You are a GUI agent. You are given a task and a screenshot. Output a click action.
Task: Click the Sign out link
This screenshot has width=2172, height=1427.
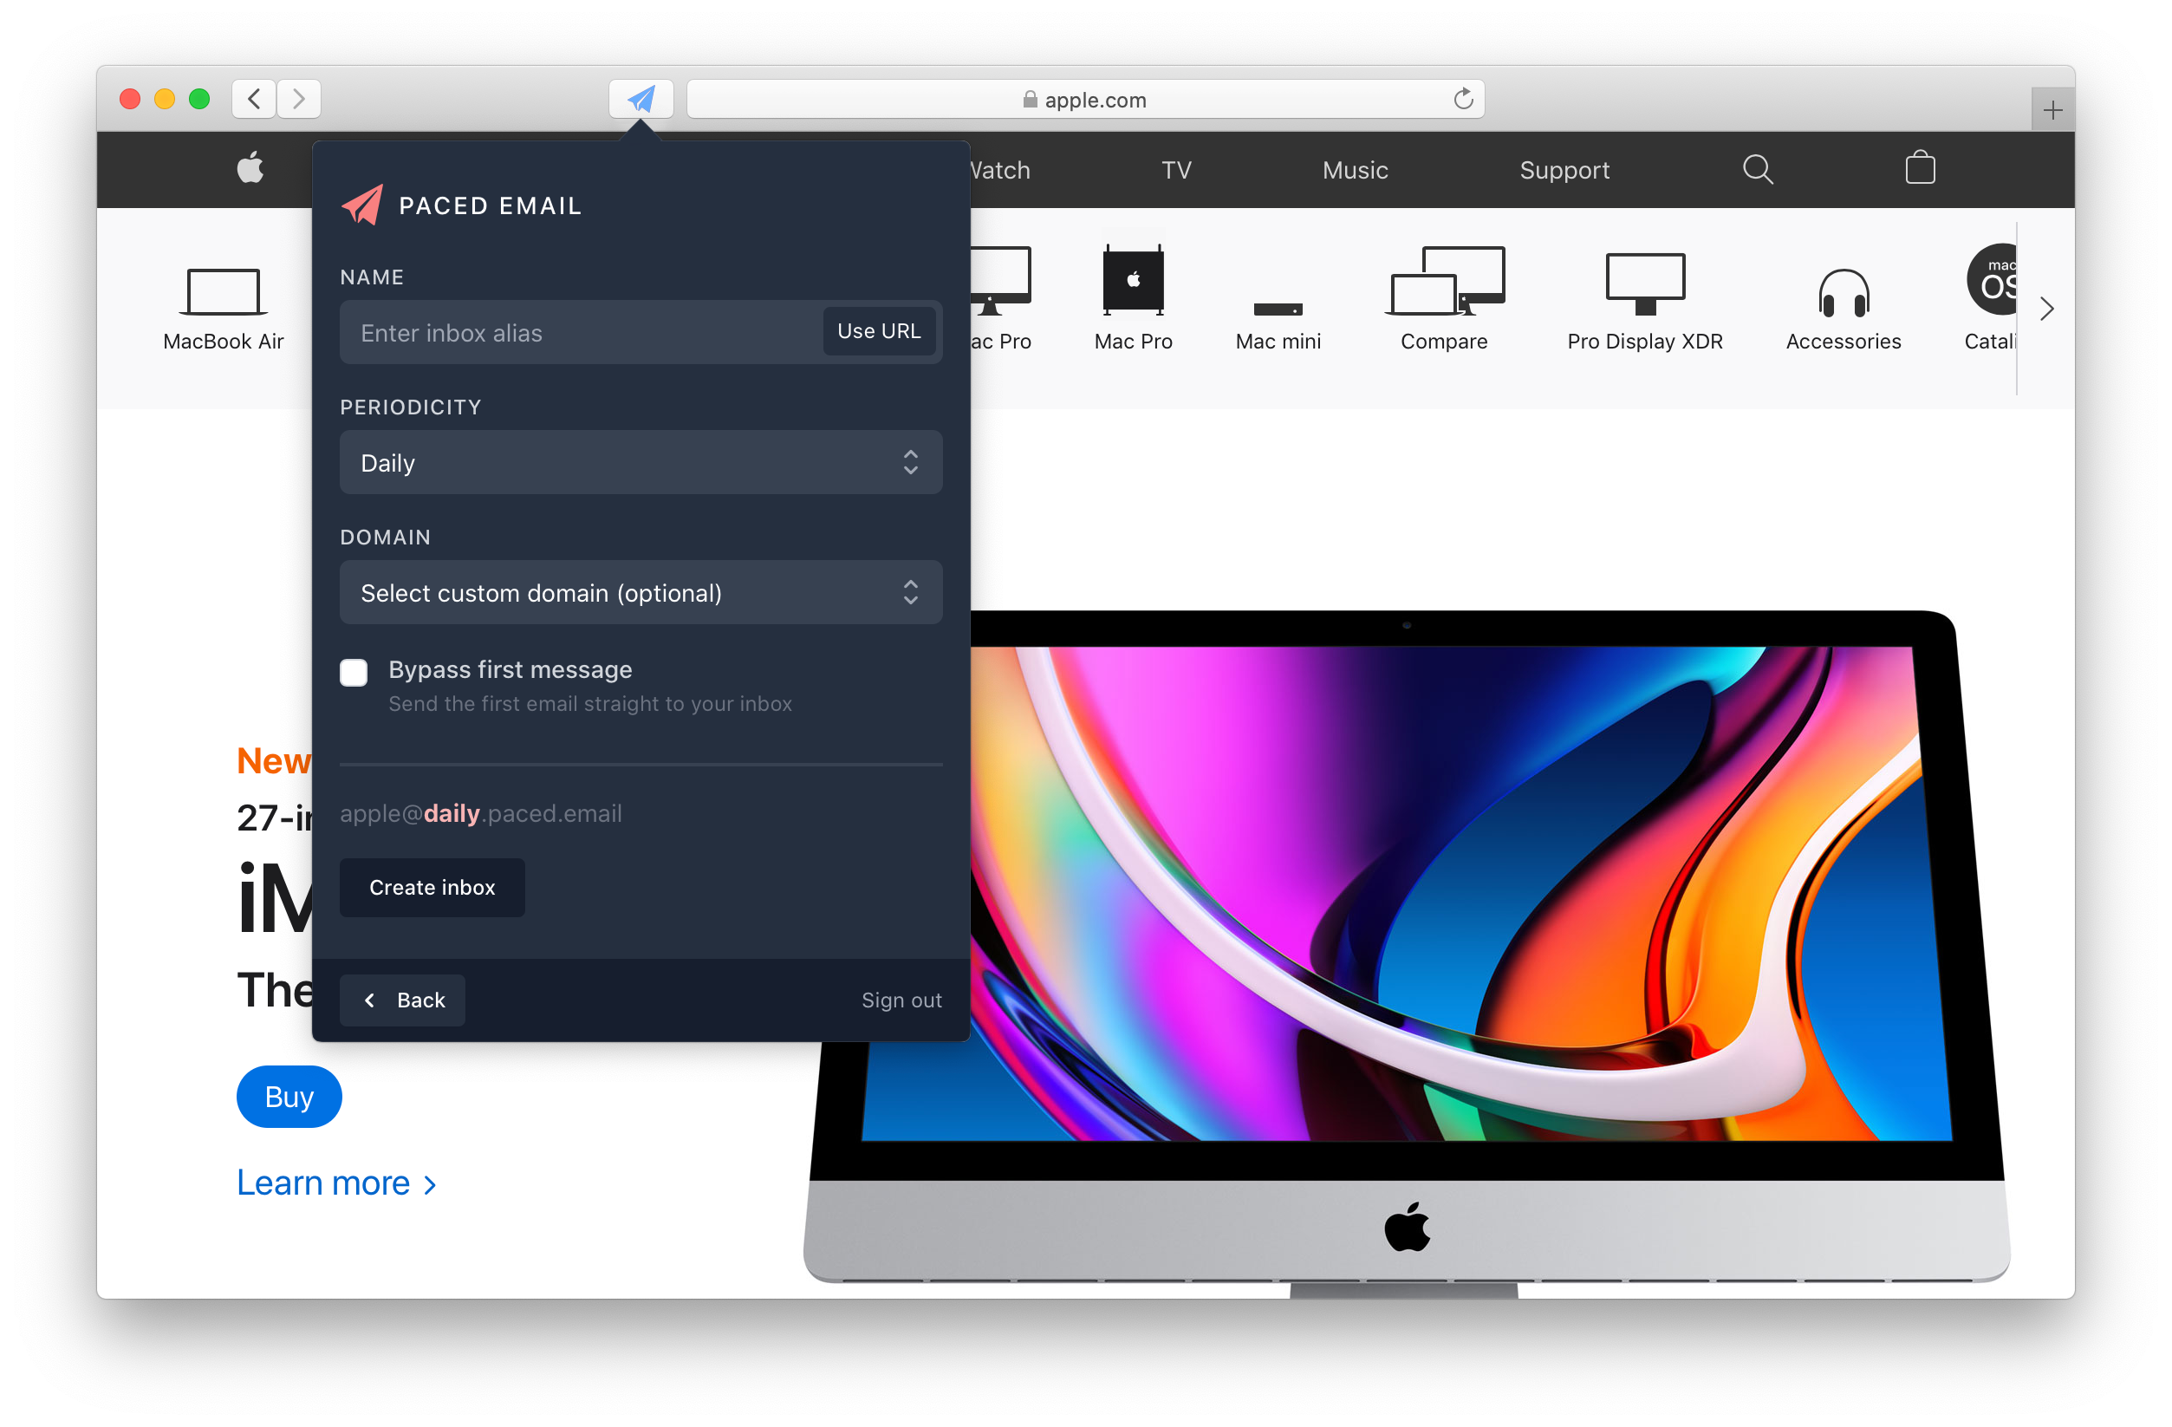click(901, 1000)
